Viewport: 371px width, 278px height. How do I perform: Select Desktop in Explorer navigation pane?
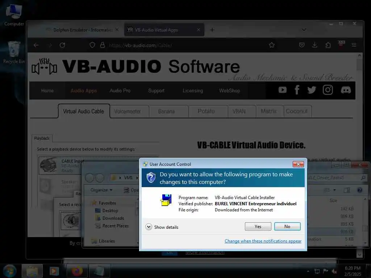tap(107, 210)
